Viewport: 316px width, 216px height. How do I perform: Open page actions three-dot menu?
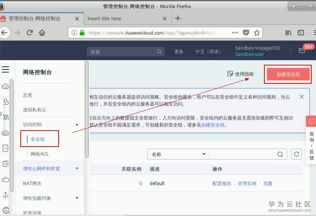(x=235, y=32)
